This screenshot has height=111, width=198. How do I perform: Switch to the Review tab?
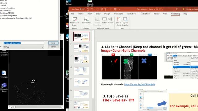pos(157,14)
